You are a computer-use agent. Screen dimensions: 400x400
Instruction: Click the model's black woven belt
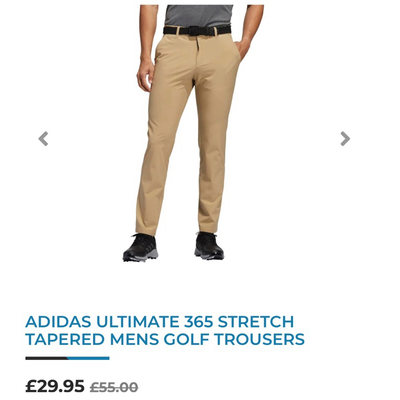click(x=197, y=30)
